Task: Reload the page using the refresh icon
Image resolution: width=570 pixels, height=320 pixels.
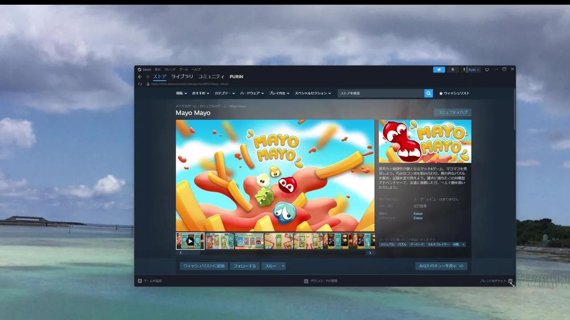Action: coord(140,84)
